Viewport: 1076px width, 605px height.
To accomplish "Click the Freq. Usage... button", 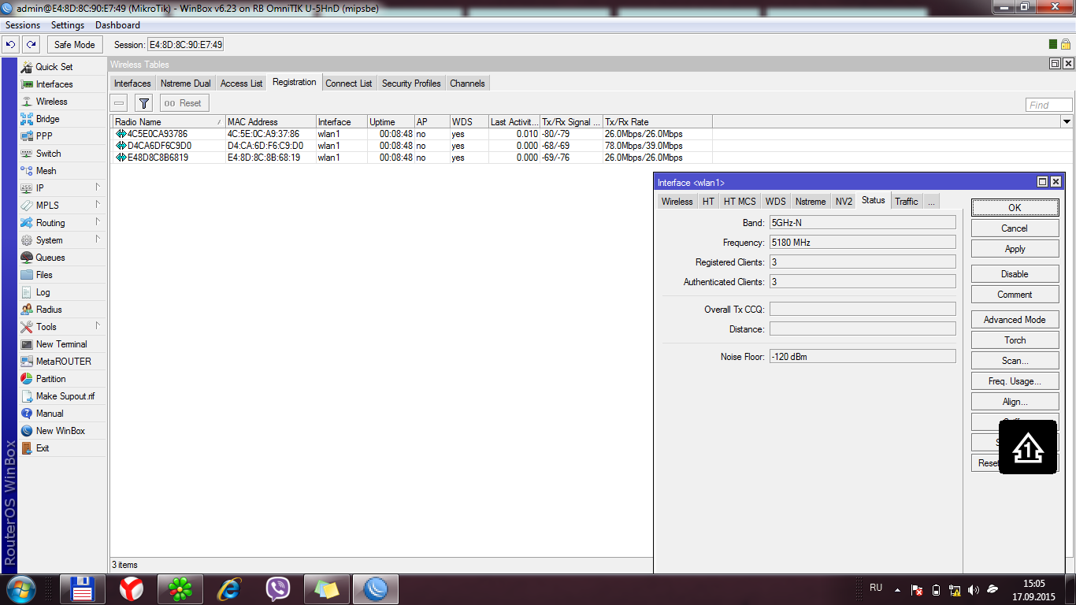I will 1015,381.
